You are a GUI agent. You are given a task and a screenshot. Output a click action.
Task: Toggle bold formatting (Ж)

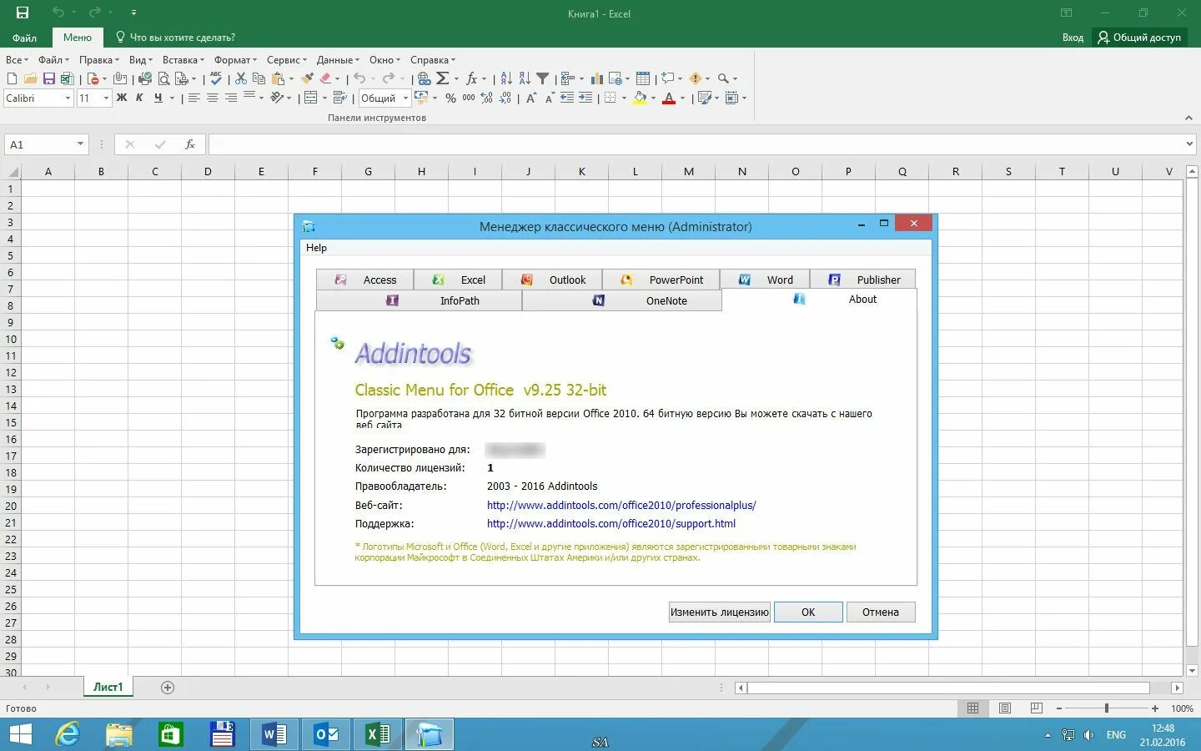[x=122, y=98]
